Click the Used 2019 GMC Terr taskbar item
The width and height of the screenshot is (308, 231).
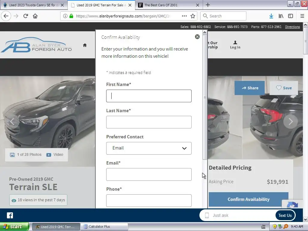pyautogui.click(x=56, y=226)
